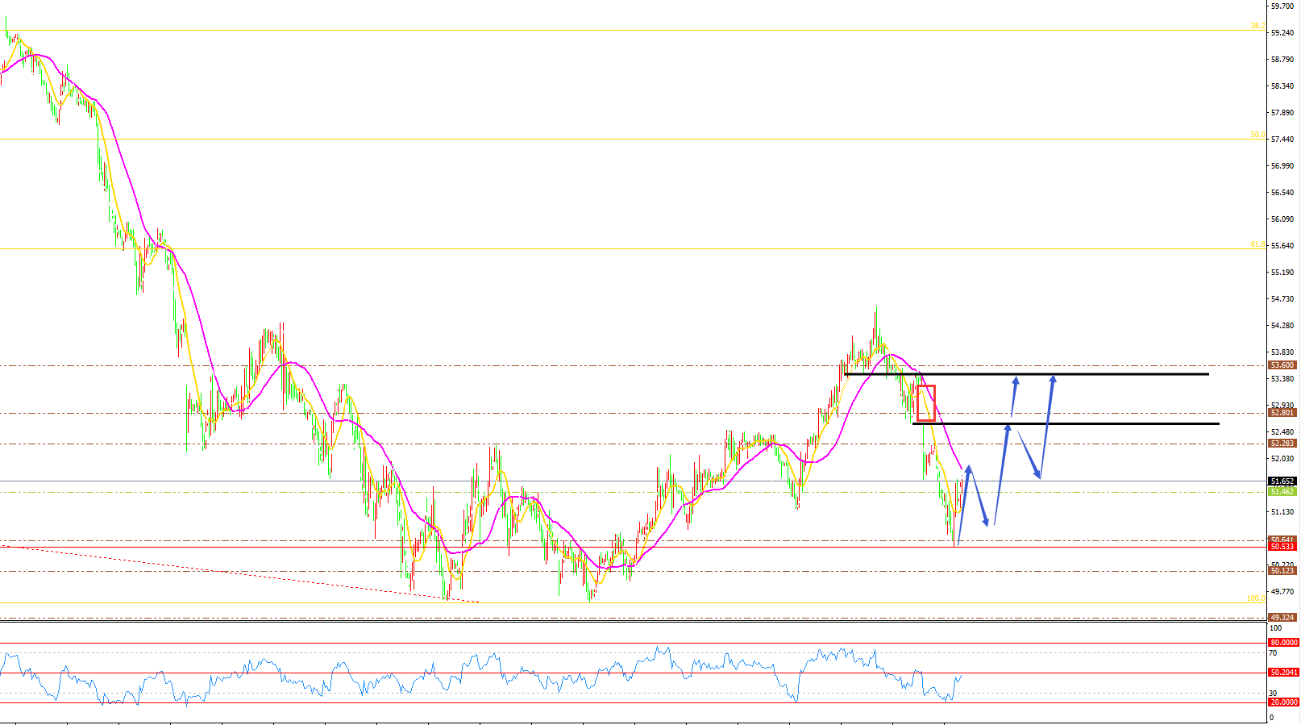Click the 52.801 price level label
This screenshot has height=725, width=1301.
1282,413
